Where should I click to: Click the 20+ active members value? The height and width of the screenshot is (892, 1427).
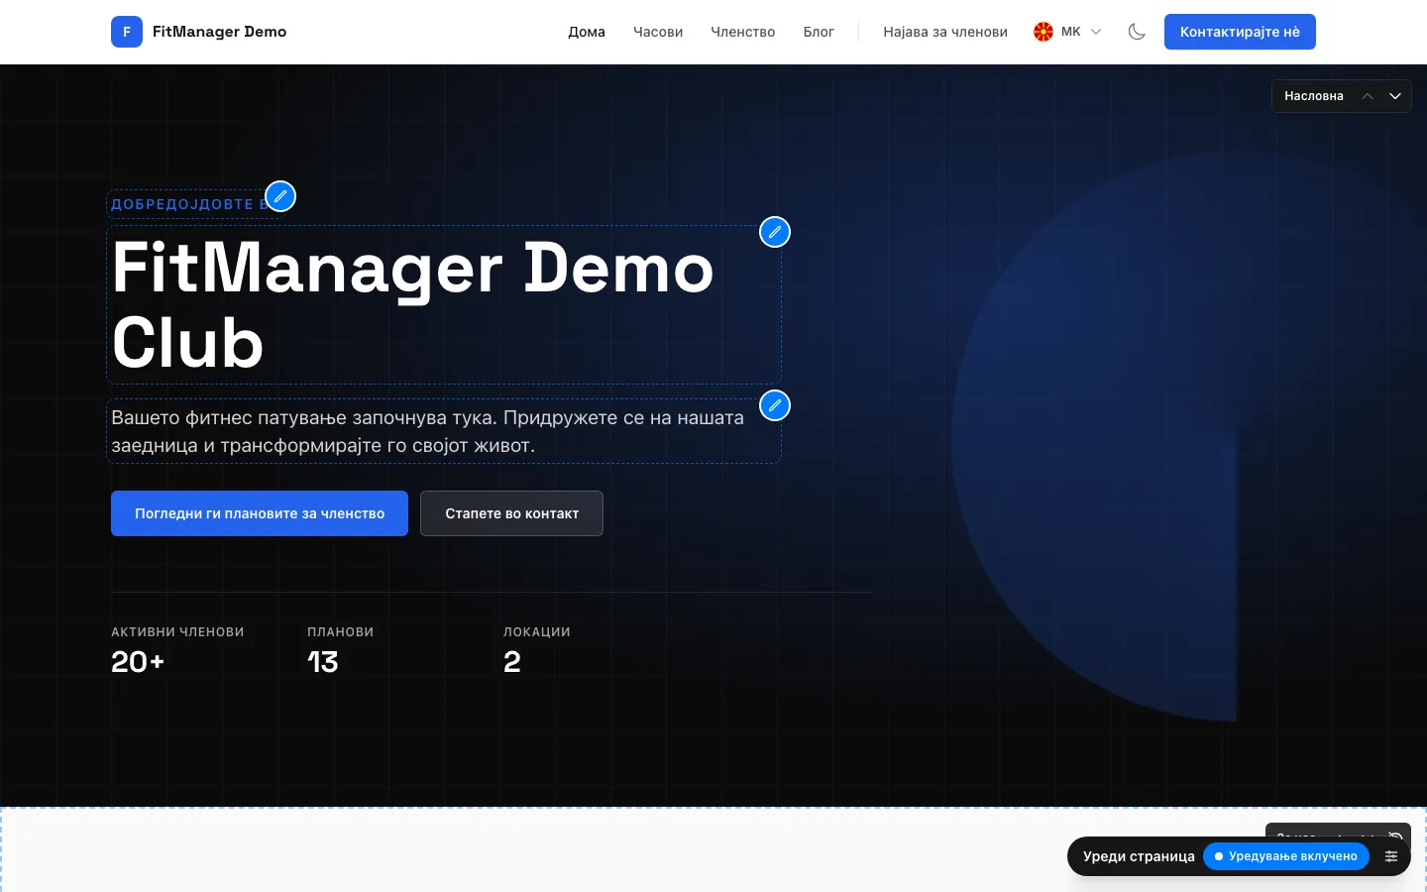tap(138, 661)
